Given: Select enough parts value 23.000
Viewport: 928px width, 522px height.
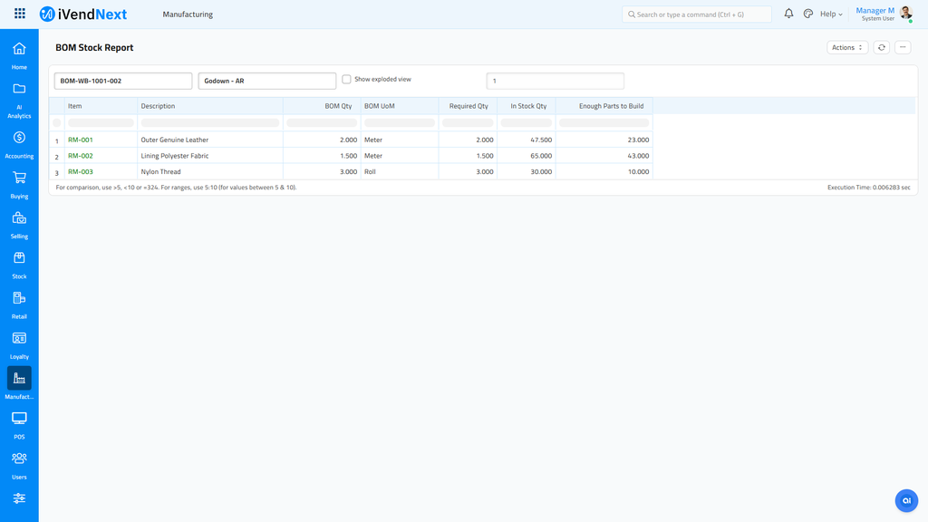Looking at the screenshot, I should 604,140.
